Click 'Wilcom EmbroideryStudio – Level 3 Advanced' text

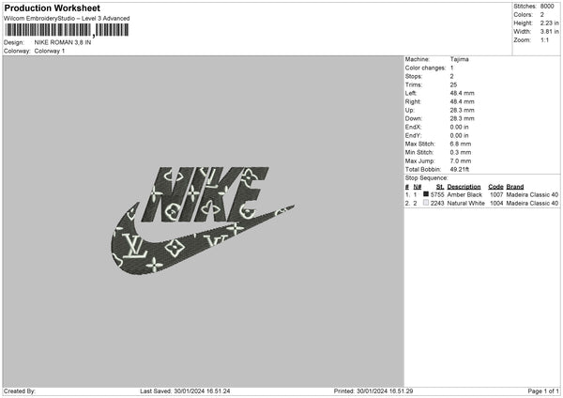click(67, 19)
